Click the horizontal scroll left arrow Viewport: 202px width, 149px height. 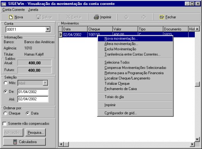[x=61, y=144]
